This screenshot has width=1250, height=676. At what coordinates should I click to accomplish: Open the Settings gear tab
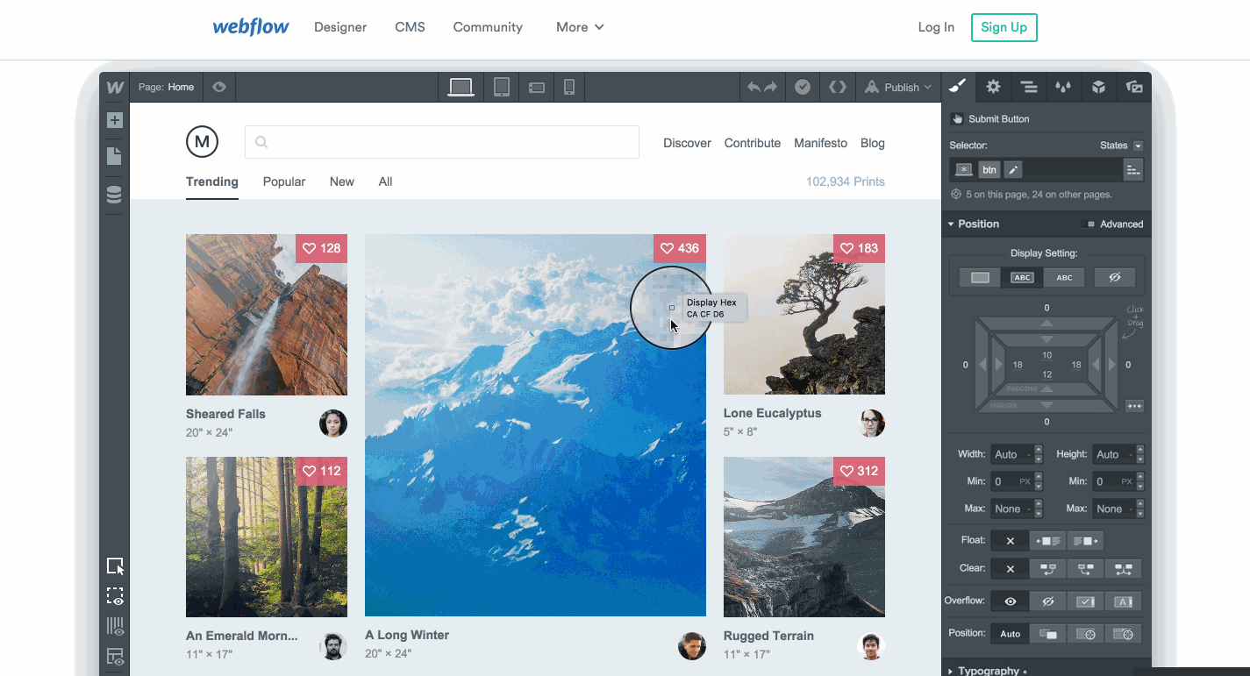[993, 86]
